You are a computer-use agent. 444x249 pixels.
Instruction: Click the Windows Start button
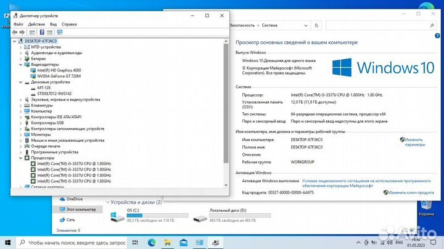pyautogui.click(x=8, y=242)
